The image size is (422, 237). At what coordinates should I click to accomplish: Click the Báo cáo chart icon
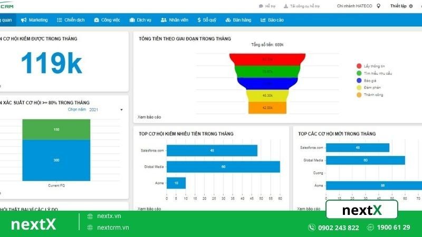point(263,20)
